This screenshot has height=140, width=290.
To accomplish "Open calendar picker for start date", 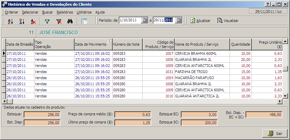I will click(x=145, y=21).
